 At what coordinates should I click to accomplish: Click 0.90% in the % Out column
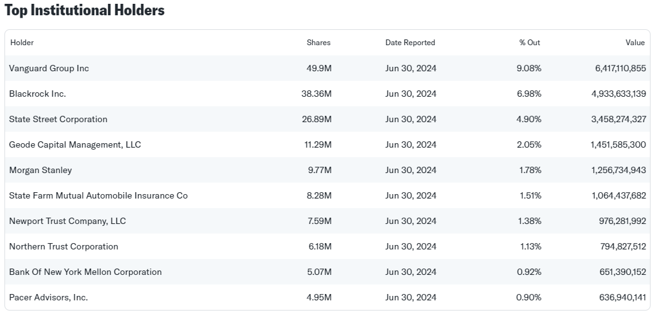(x=529, y=297)
